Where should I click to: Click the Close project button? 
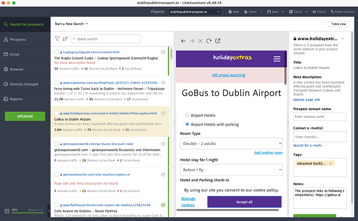click(296, 12)
